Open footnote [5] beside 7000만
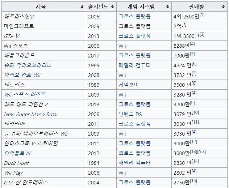229x188 pixels. click(x=192, y=54)
